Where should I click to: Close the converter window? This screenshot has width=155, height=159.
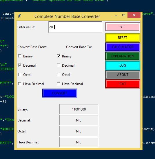coord(134,15)
